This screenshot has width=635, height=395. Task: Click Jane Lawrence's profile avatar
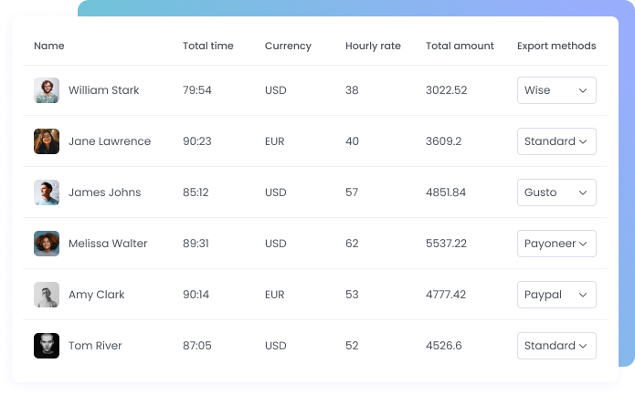click(x=47, y=141)
